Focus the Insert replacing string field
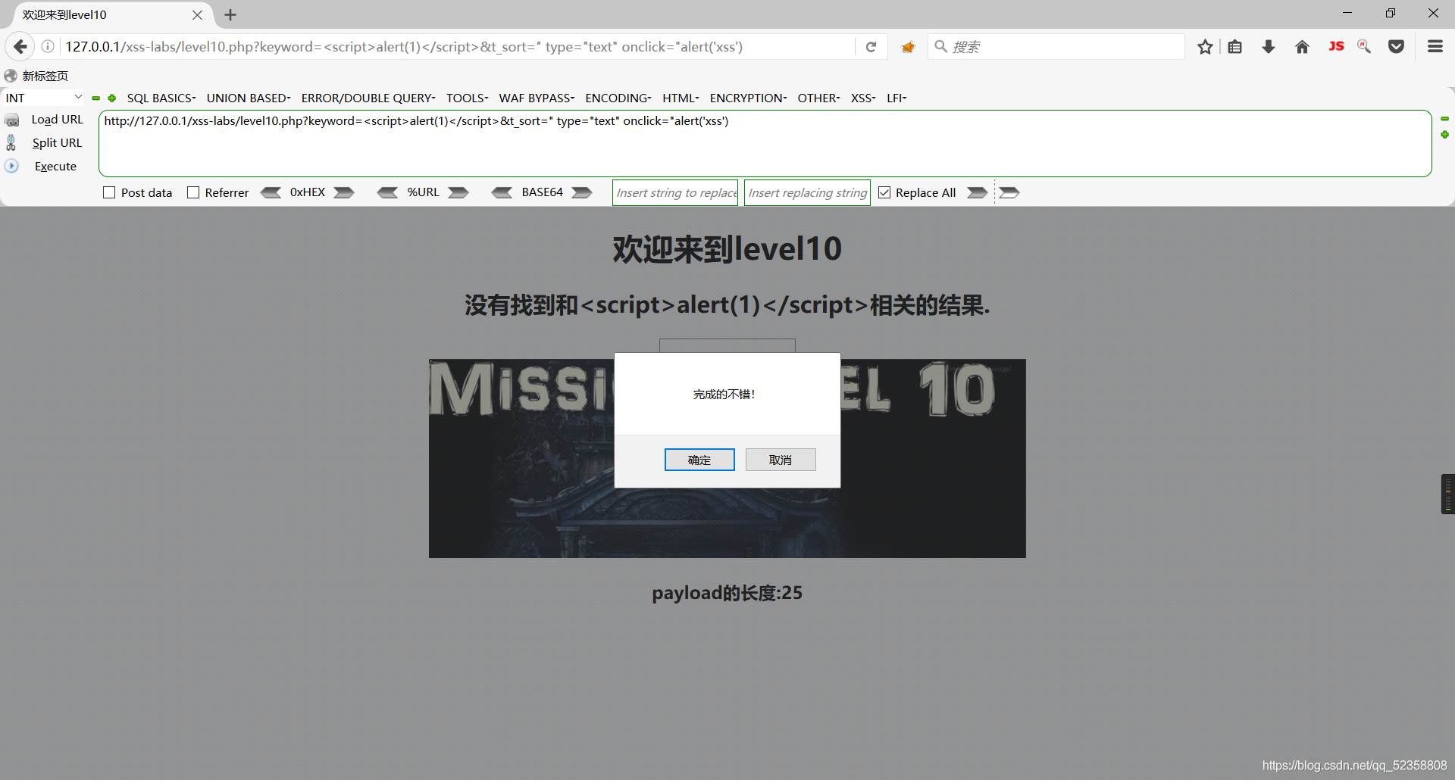Screen dimensions: 1455x780 (807, 192)
